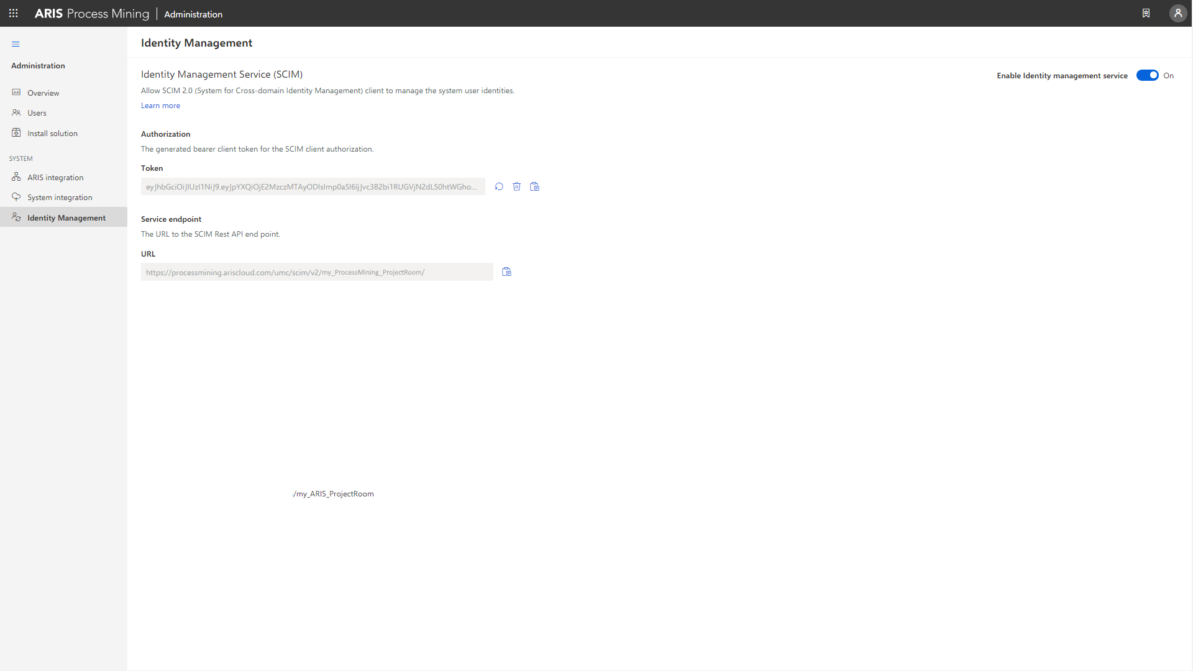Click the Overview chart icon
This screenshot has height=671, width=1193.
pos(16,92)
